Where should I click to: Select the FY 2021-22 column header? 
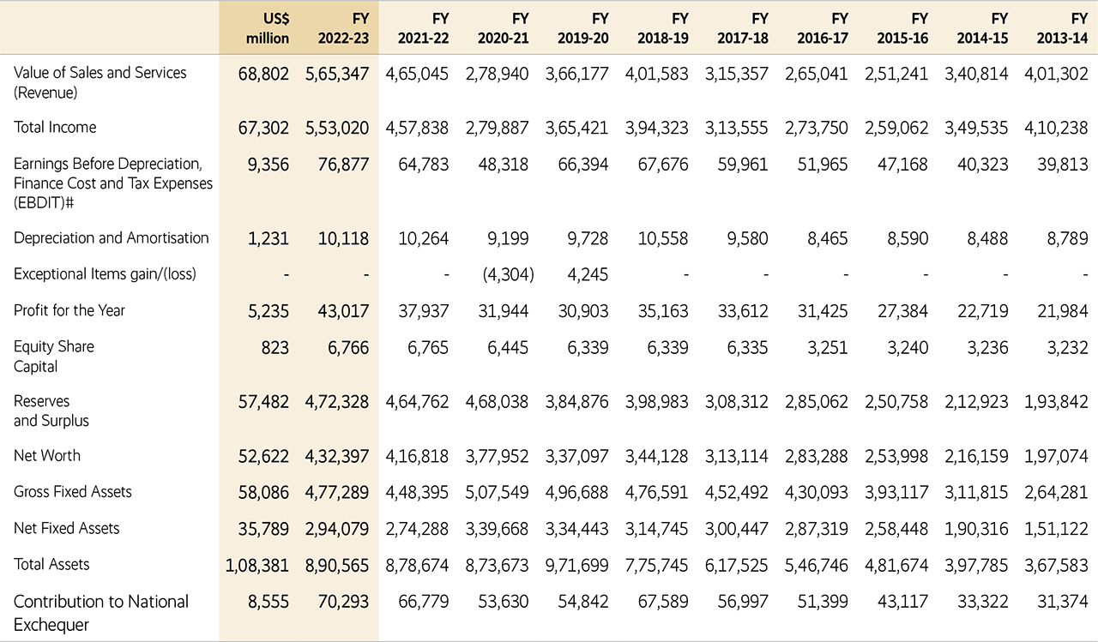point(423,28)
